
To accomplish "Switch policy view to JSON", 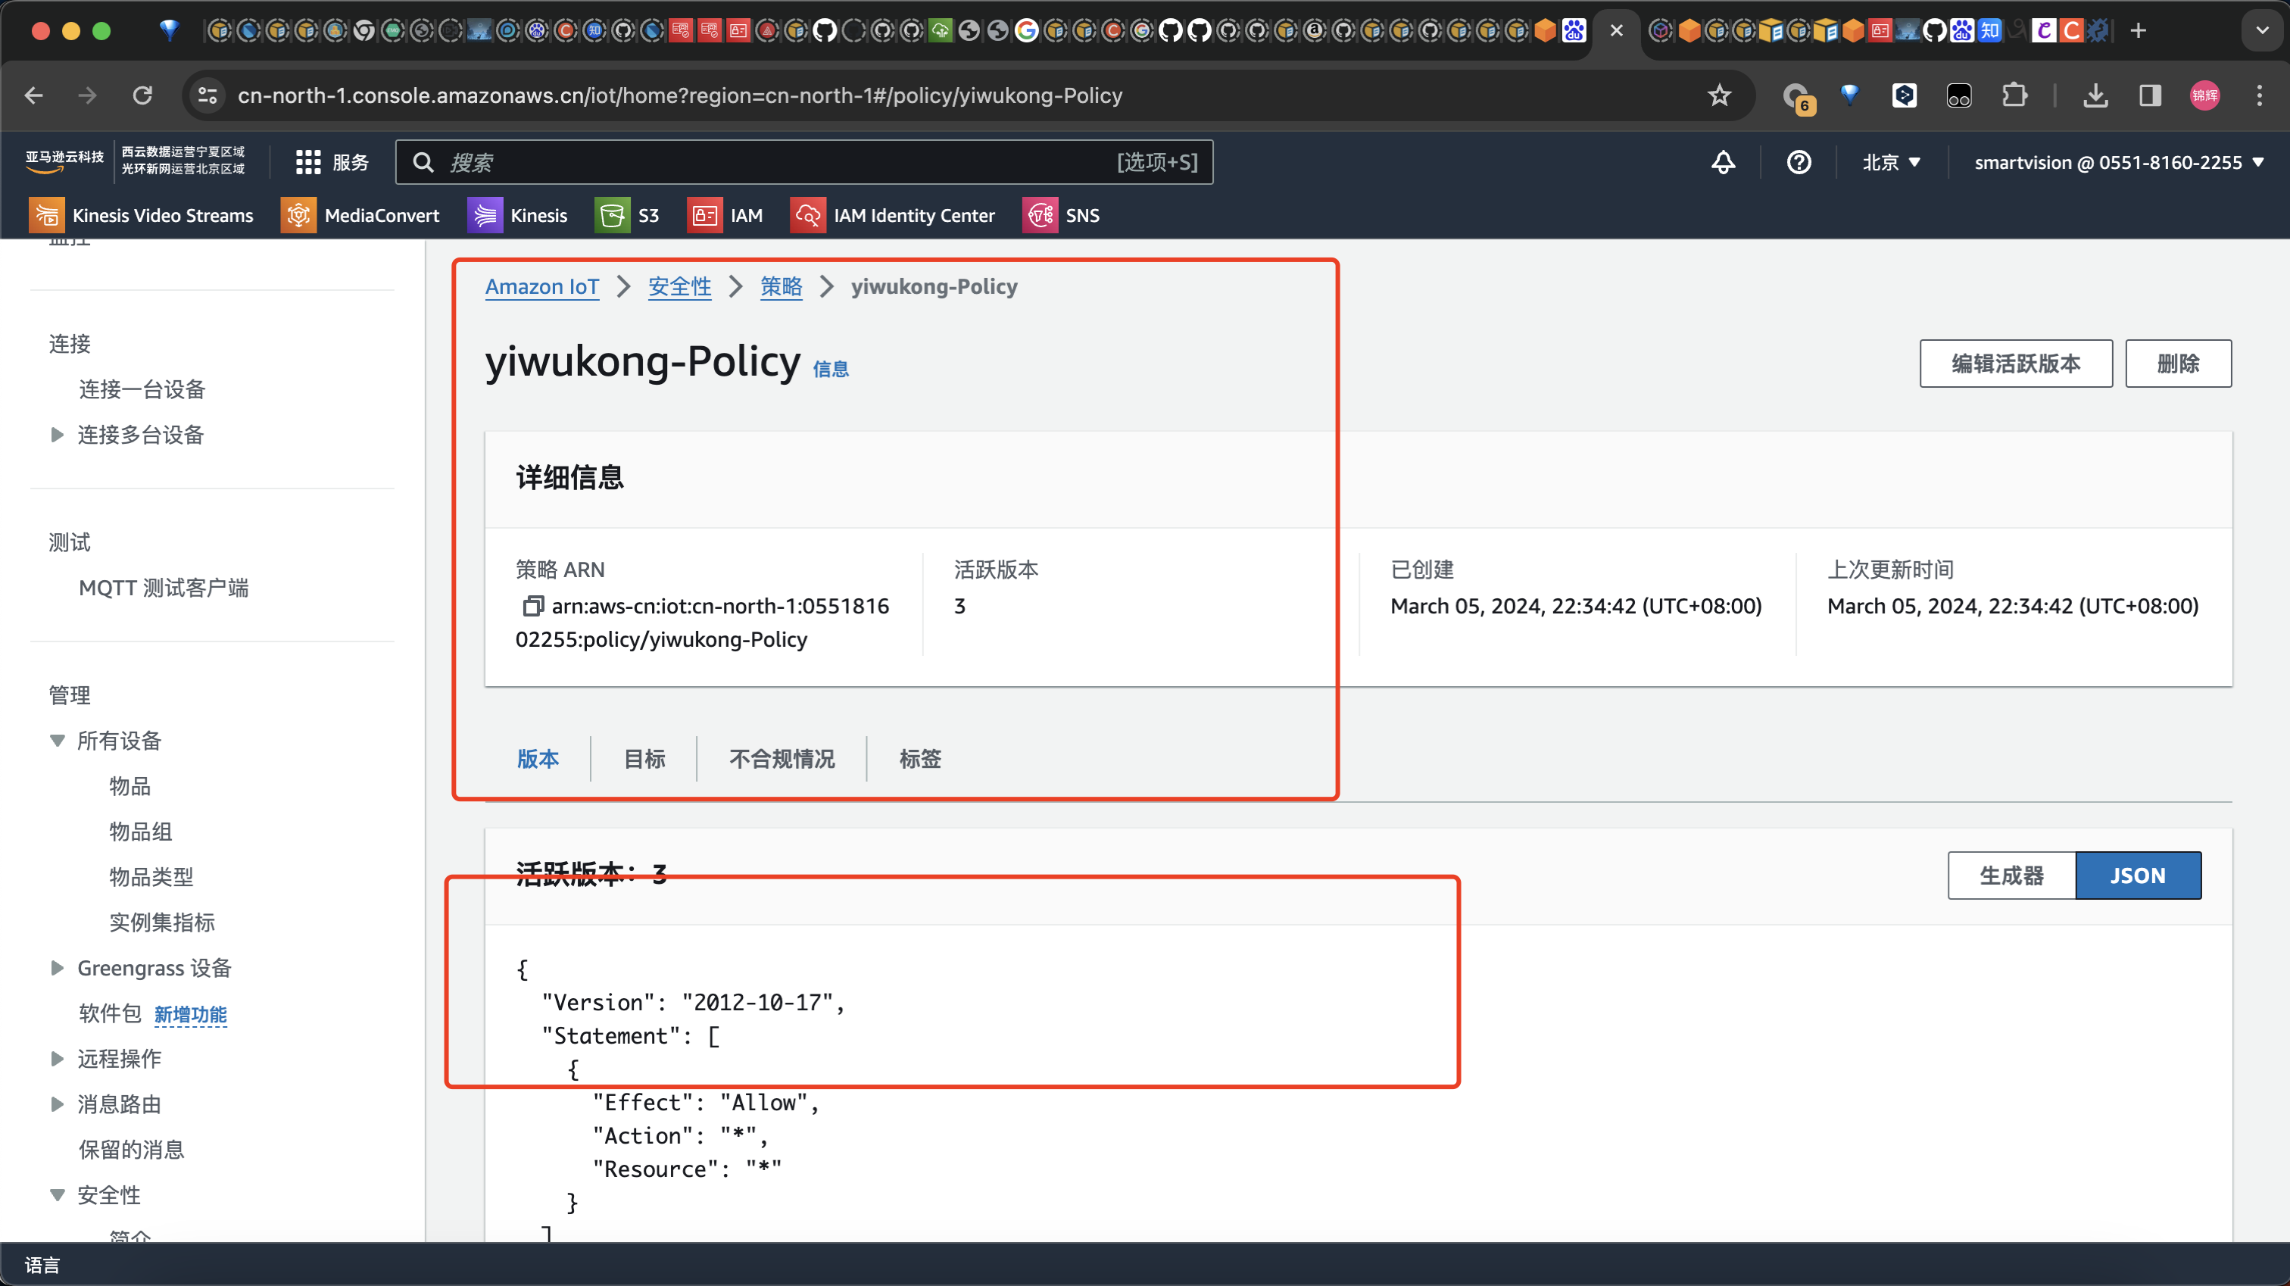I will [2138, 875].
